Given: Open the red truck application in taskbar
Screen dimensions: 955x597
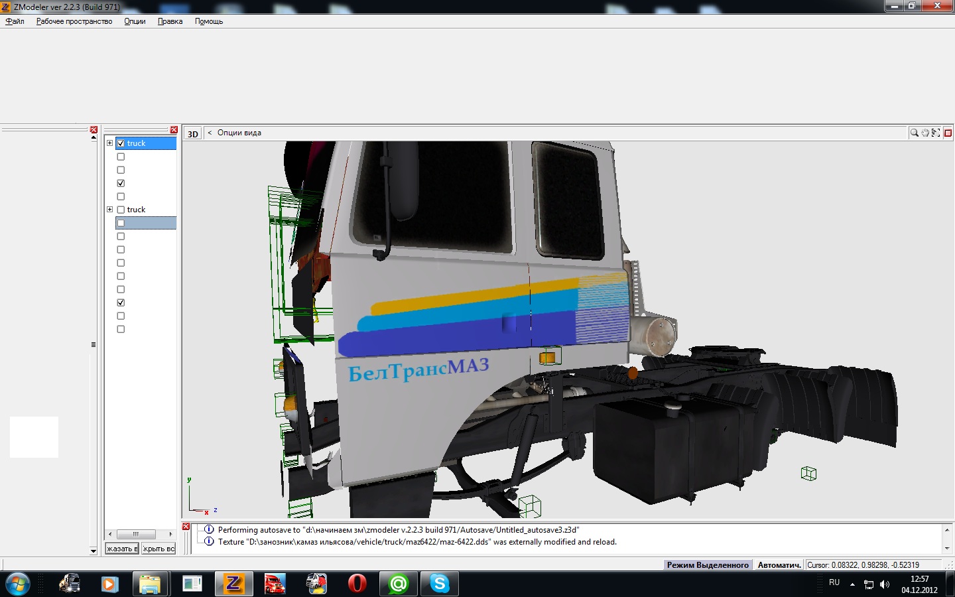Looking at the screenshot, I should 275,584.
